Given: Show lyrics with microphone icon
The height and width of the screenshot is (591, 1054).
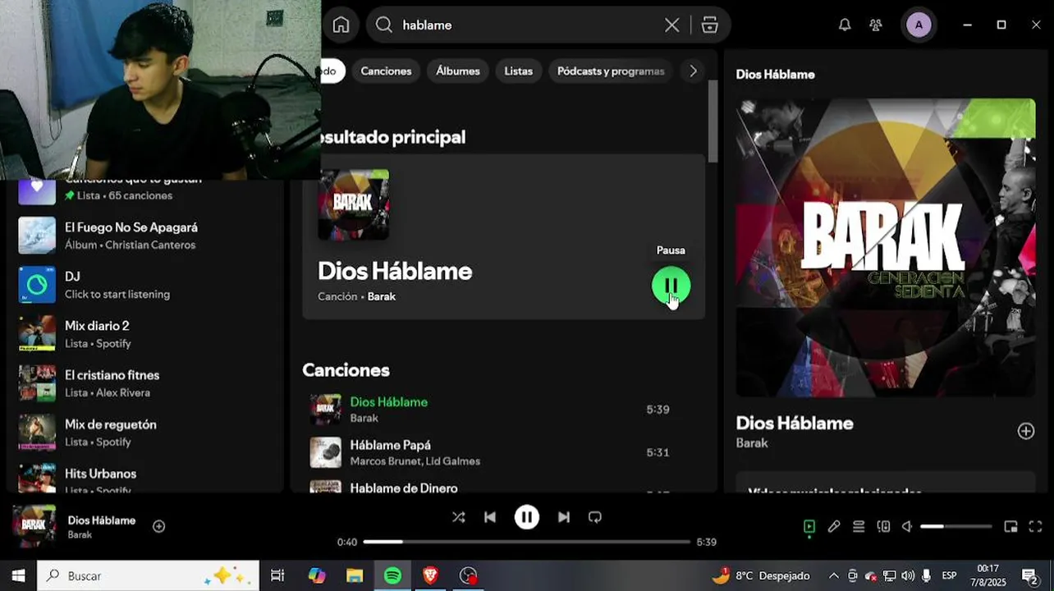Looking at the screenshot, I should coord(834,526).
